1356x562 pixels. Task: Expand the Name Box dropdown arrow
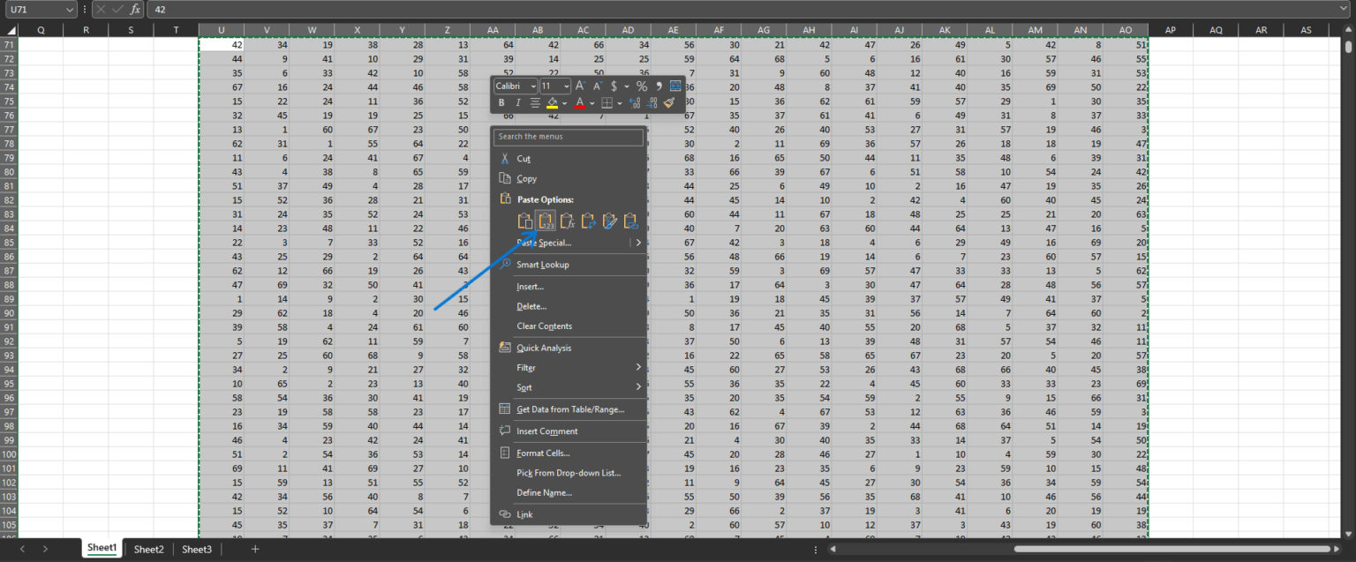(70, 9)
